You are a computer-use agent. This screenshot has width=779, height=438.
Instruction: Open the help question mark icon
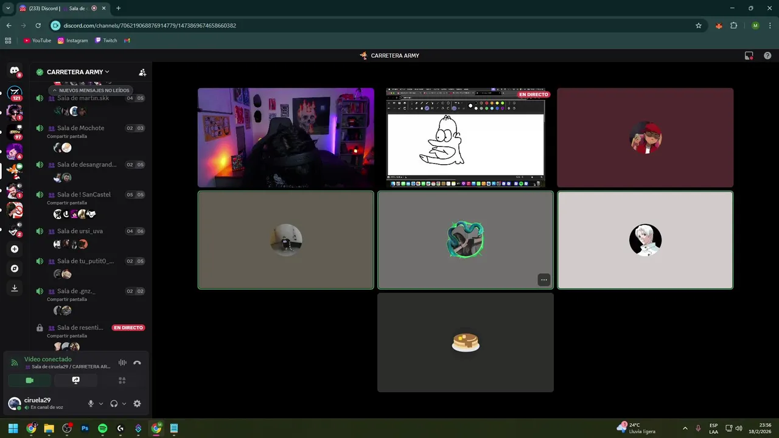coord(767,55)
